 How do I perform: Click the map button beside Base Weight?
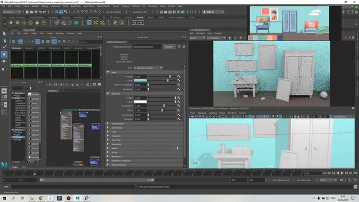(x=178, y=76)
